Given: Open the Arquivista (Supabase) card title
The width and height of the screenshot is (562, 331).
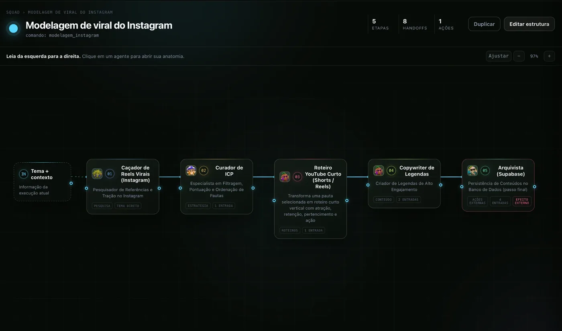Looking at the screenshot, I should pos(511,171).
